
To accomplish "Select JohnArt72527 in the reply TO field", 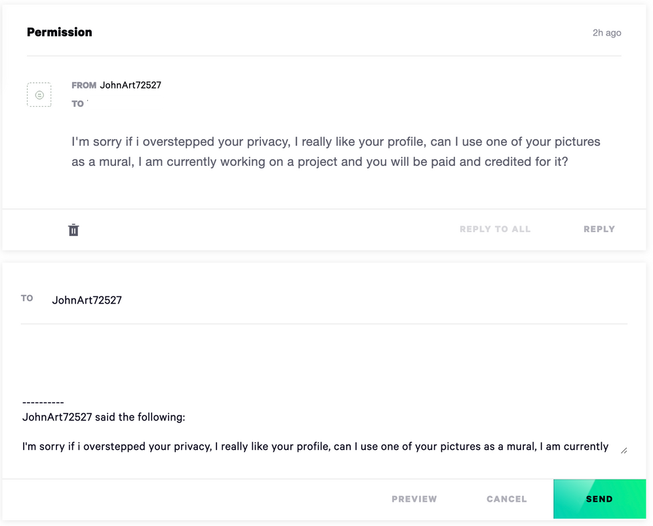I will click(87, 300).
